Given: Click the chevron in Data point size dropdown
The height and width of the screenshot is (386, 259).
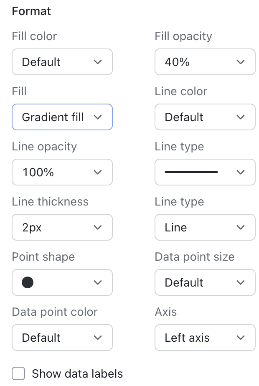Looking at the screenshot, I should click(x=241, y=282).
